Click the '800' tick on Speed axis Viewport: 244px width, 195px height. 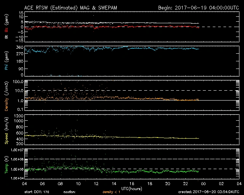click(20, 127)
